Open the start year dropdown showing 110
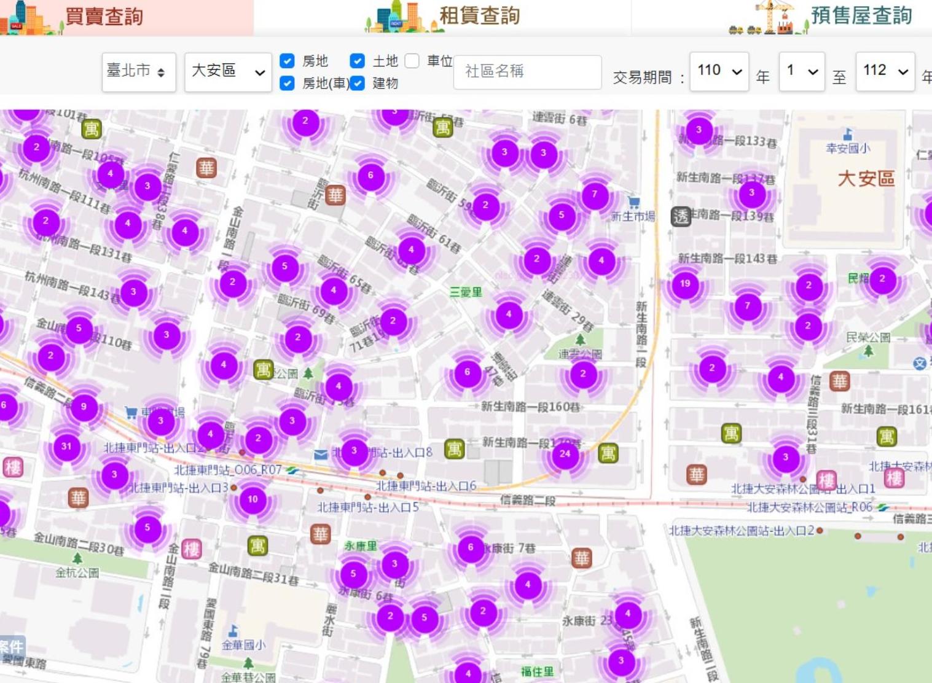932x683 pixels. [719, 71]
